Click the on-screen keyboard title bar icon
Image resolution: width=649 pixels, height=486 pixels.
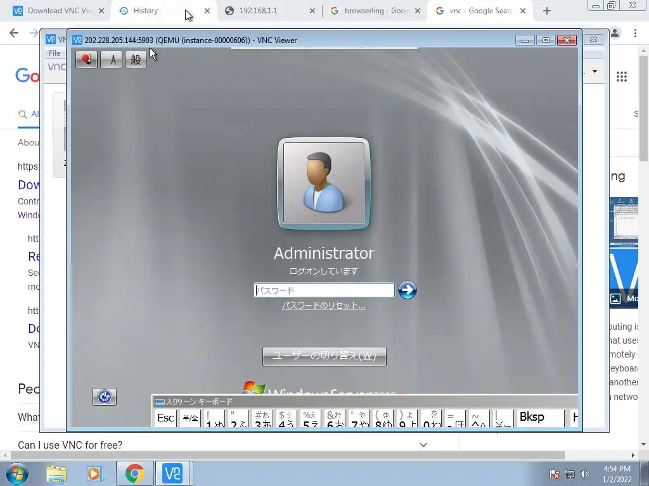pyautogui.click(x=159, y=402)
